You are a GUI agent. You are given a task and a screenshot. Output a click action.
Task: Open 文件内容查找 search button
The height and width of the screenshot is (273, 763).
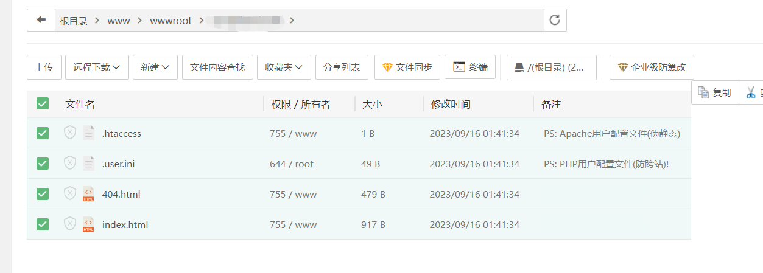point(217,67)
